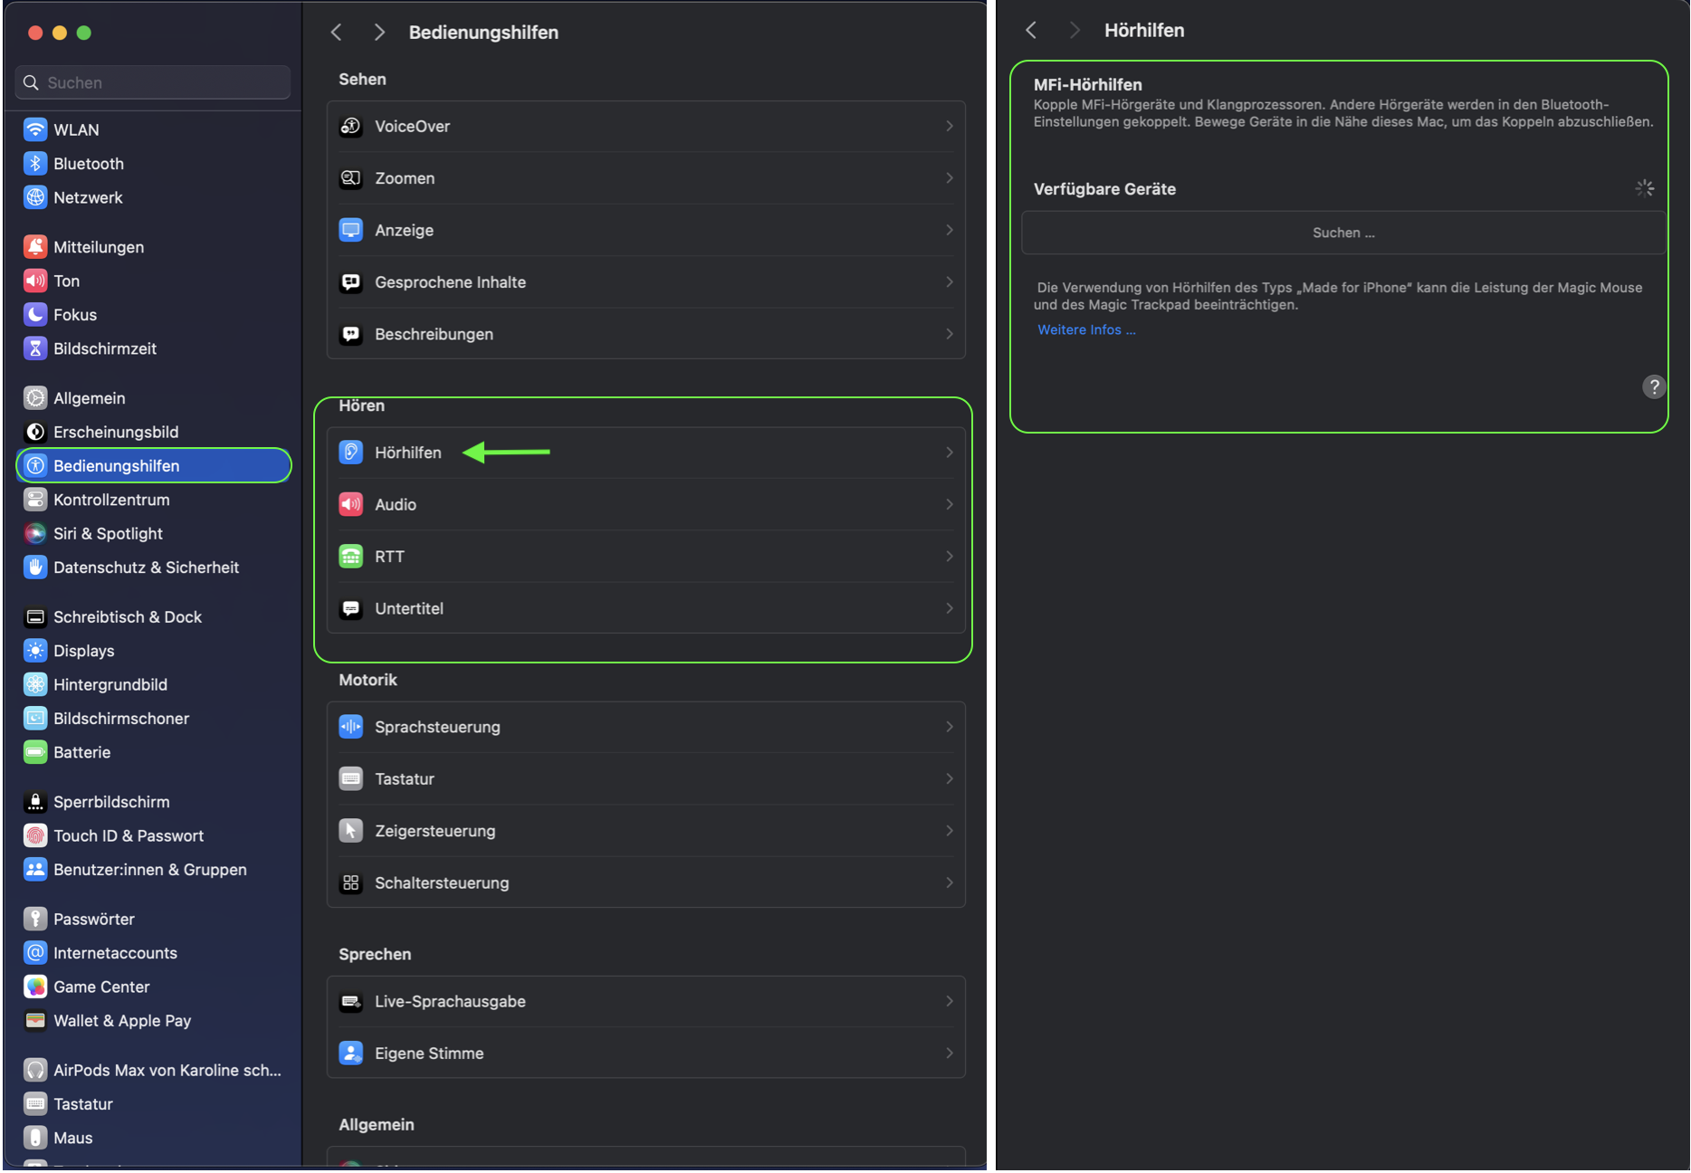Expand the Zoomen row chevron

(x=949, y=178)
